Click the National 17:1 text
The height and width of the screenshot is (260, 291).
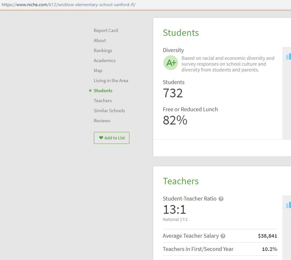click(x=175, y=220)
